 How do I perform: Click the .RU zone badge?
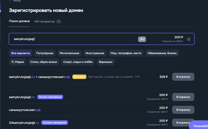point(142,39)
